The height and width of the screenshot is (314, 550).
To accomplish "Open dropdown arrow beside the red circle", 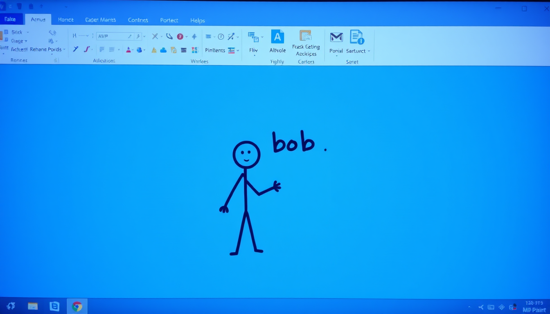I will point(186,37).
